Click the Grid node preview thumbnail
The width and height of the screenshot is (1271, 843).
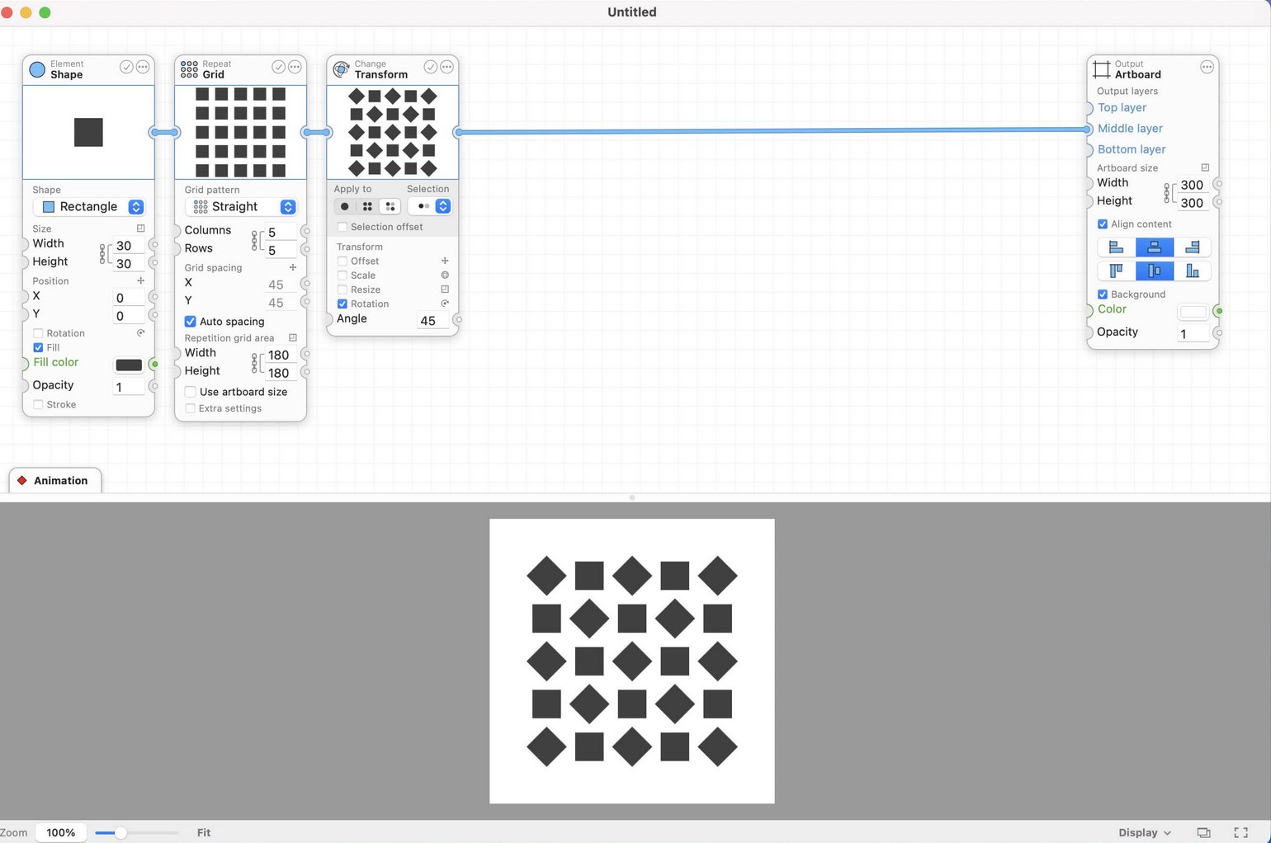click(240, 132)
